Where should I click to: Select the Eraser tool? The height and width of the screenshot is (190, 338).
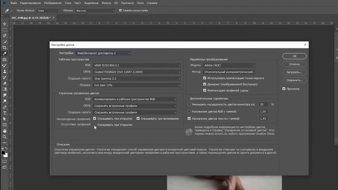(x=5, y=83)
